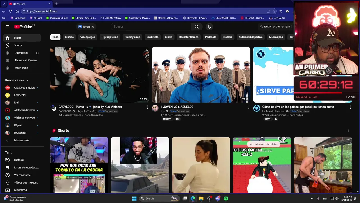Click the browser home button

(x=17, y=11)
